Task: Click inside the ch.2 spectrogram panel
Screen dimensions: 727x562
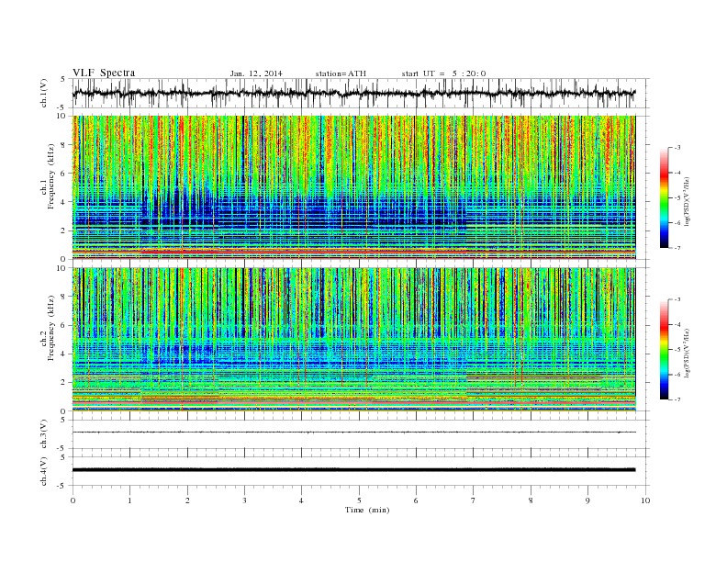Action: (353, 339)
